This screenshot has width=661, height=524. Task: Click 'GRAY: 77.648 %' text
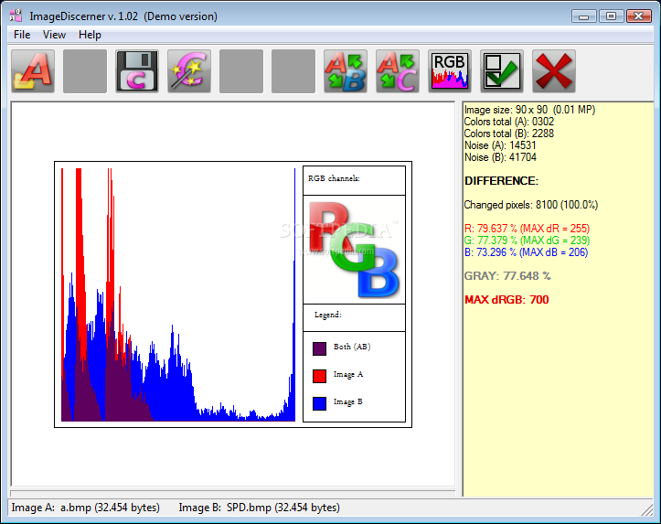tap(507, 276)
